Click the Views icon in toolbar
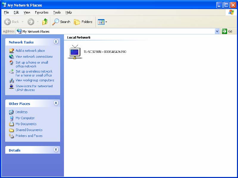The height and width of the screenshot is (178, 238). [101, 22]
